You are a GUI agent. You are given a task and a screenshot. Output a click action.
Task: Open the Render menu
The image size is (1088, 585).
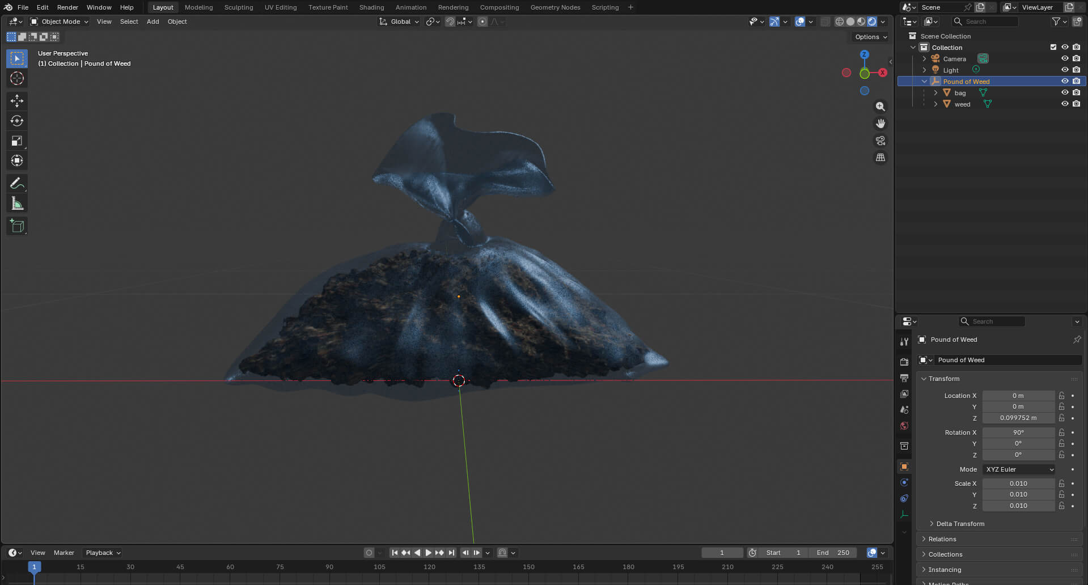67,7
